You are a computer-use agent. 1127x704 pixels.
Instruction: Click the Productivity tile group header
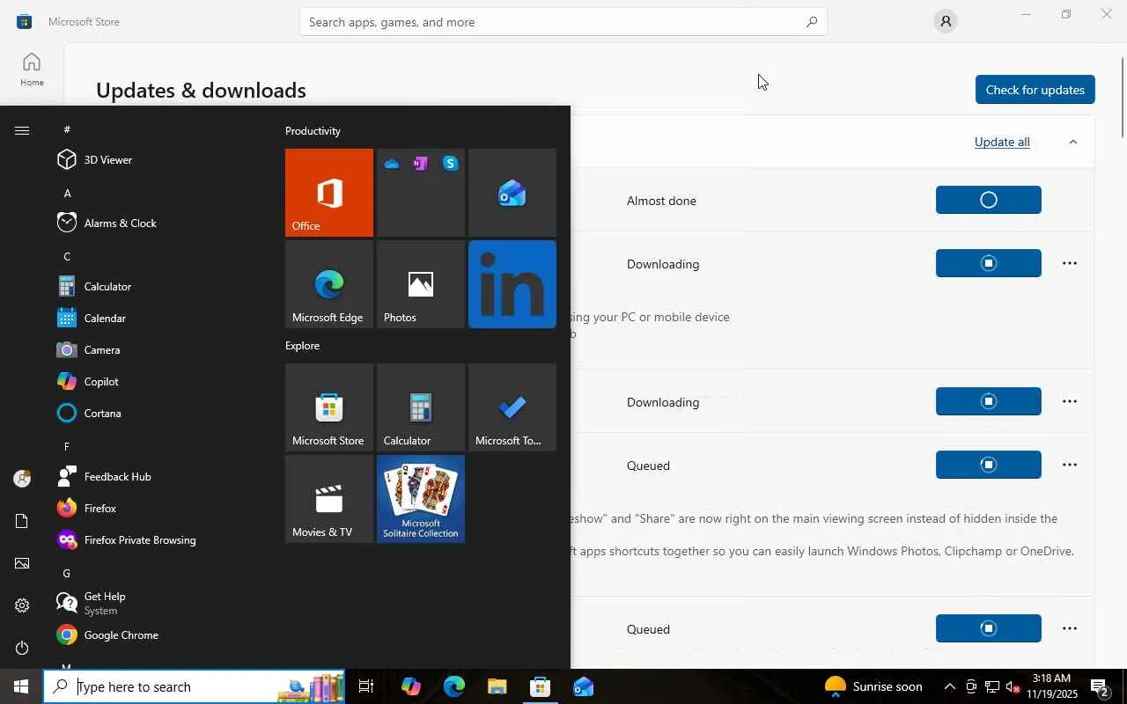313,130
